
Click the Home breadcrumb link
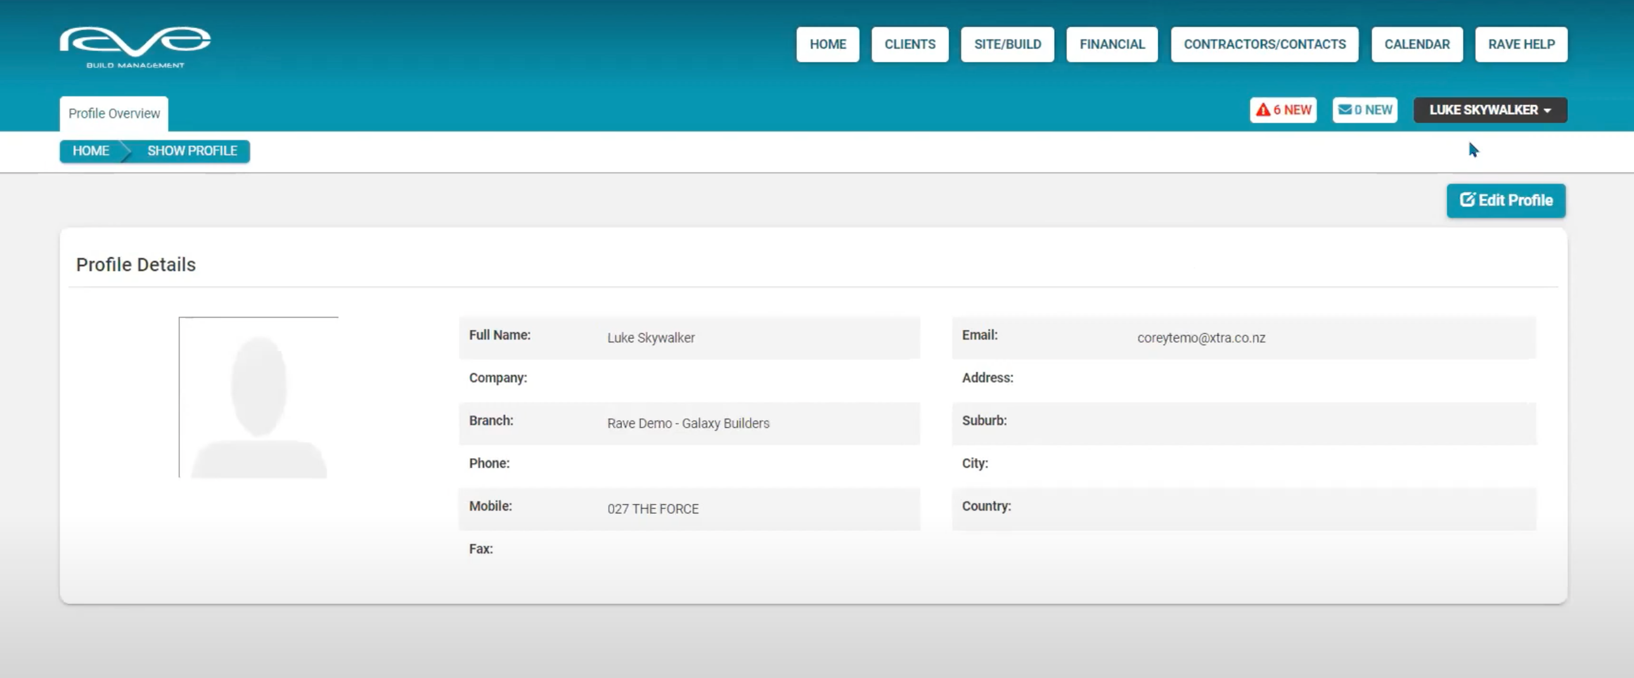click(x=91, y=151)
